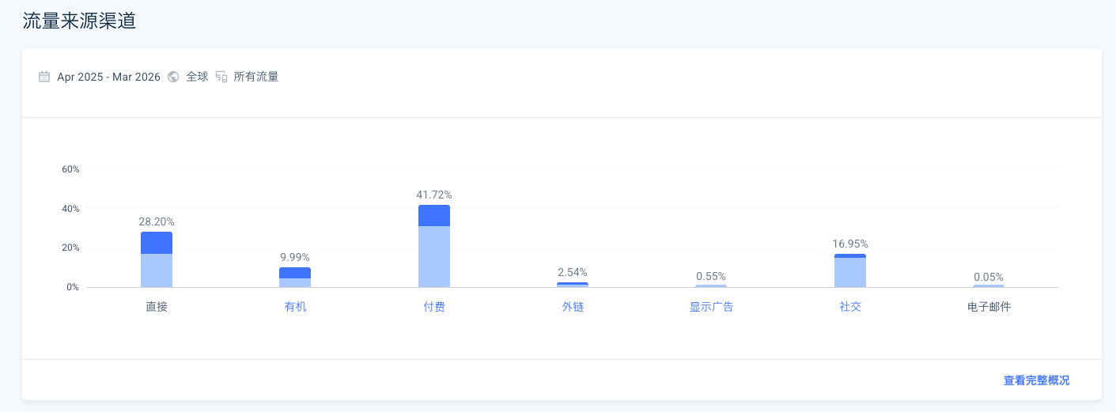Click dark blue segment of 直接 bar

coord(157,243)
